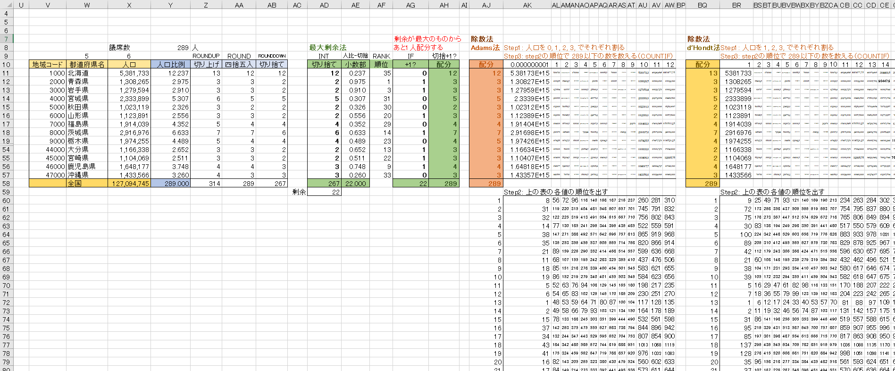Click the 剰余が最大のものから red note
Screen dimensions: 895x371
point(428,39)
